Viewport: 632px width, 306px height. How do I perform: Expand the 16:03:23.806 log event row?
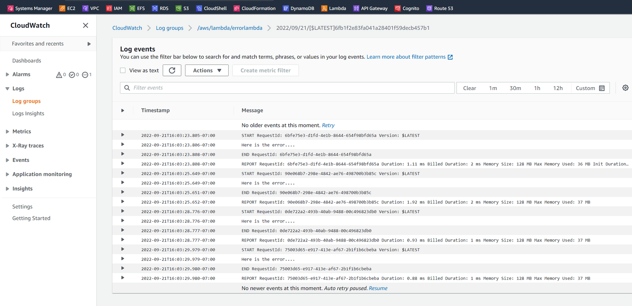pos(123,144)
